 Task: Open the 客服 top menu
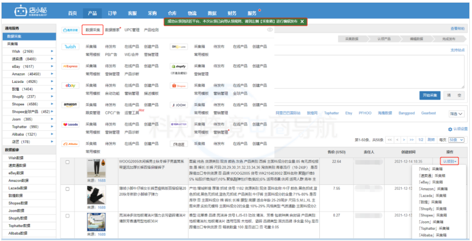[x=132, y=13]
